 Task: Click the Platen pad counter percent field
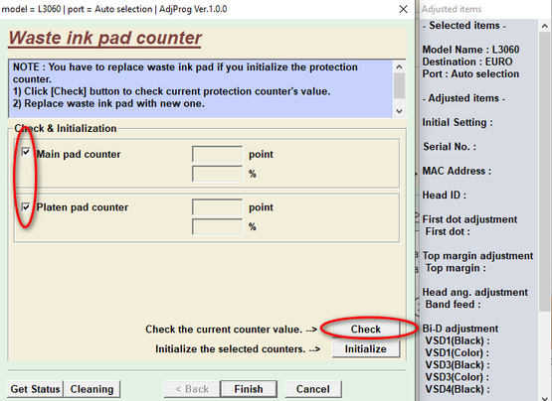coord(218,226)
